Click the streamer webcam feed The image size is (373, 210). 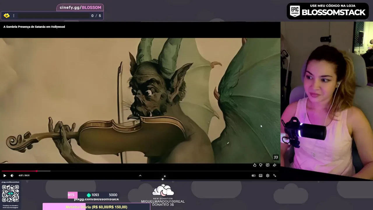(x=327, y=101)
